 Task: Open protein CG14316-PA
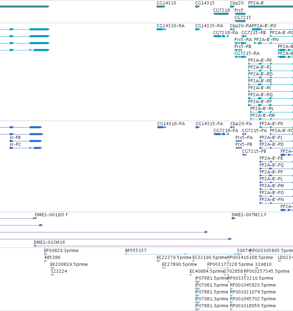pyautogui.click(x=171, y=124)
